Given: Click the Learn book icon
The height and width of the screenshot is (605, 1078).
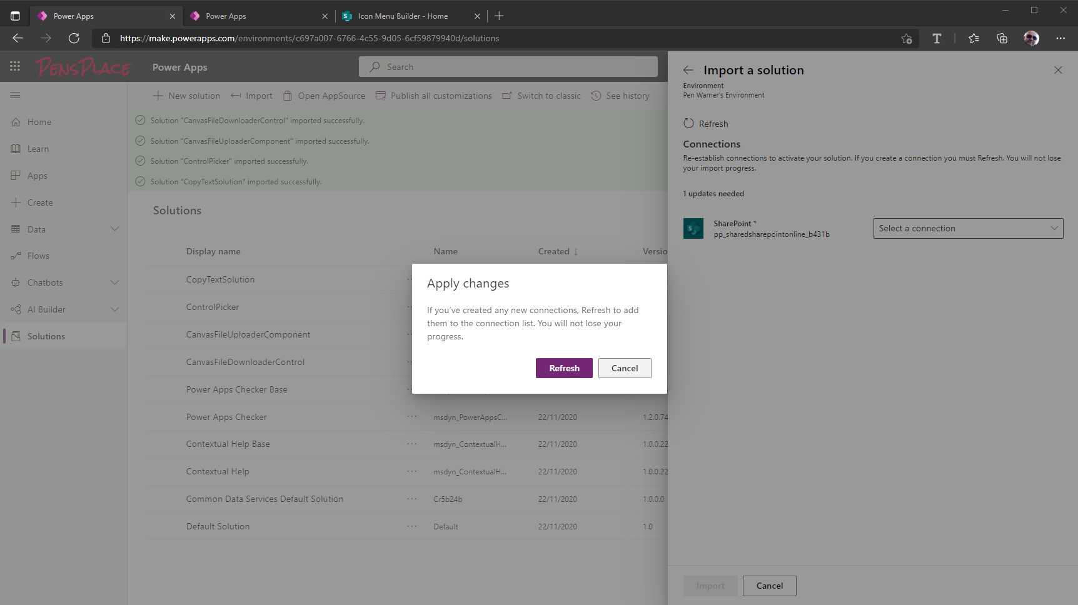Looking at the screenshot, I should pyautogui.click(x=16, y=149).
